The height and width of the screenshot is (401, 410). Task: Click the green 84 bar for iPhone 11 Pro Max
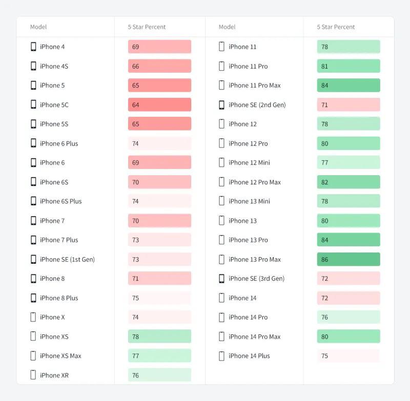pos(348,85)
